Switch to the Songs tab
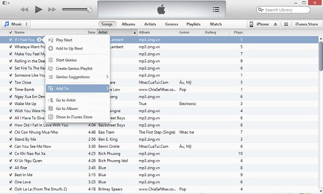Viewport: 323px width, 194px height. click(x=107, y=24)
